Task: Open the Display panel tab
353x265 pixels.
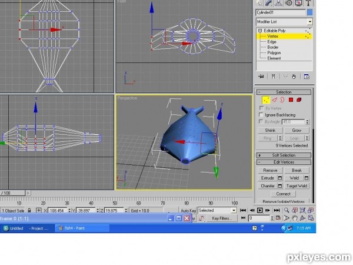Action: [x=298, y=3]
